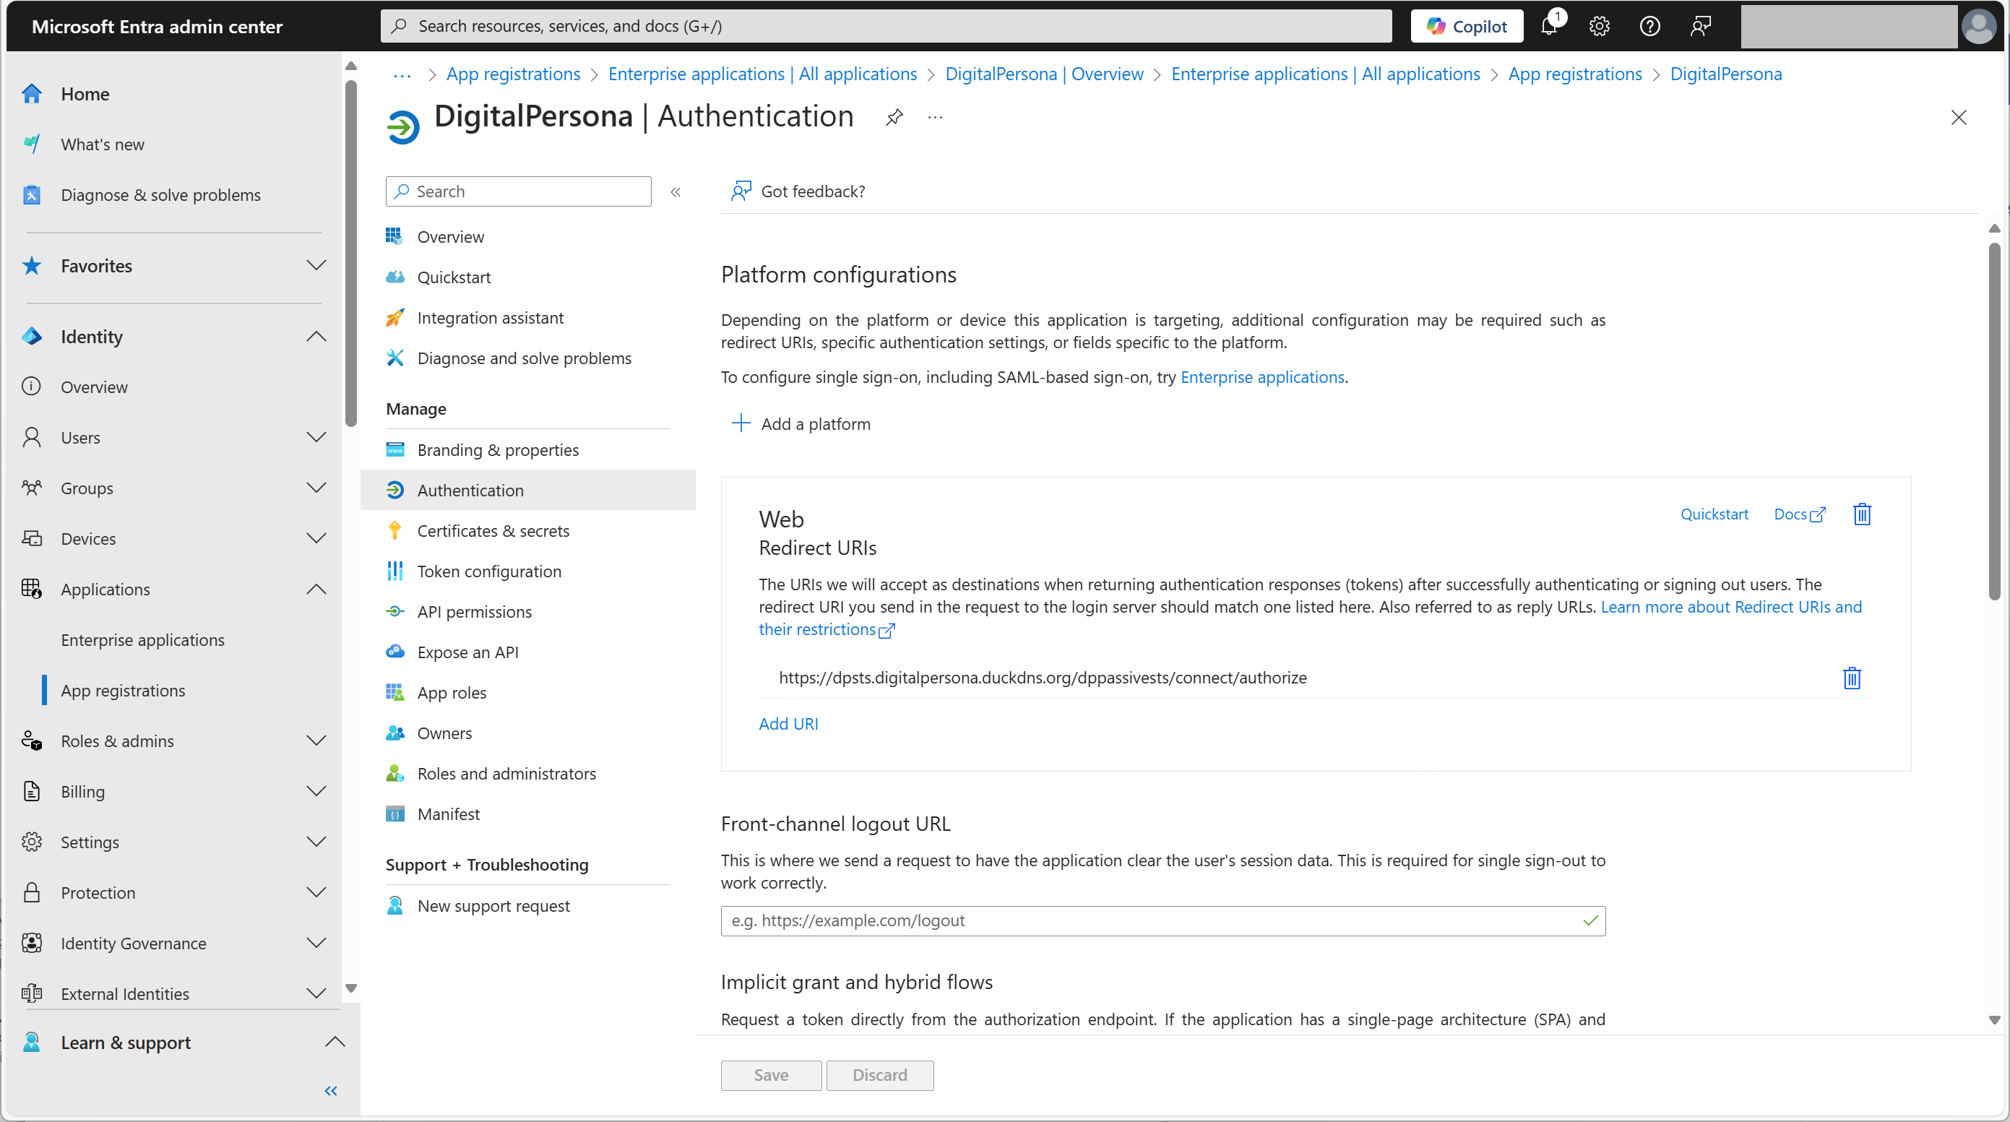Expand the Protection section
The height and width of the screenshot is (1122, 2010).
[316, 892]
